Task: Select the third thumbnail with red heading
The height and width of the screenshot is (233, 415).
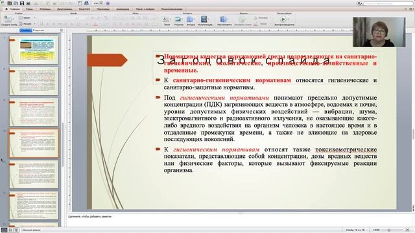Action: (34, 112)
